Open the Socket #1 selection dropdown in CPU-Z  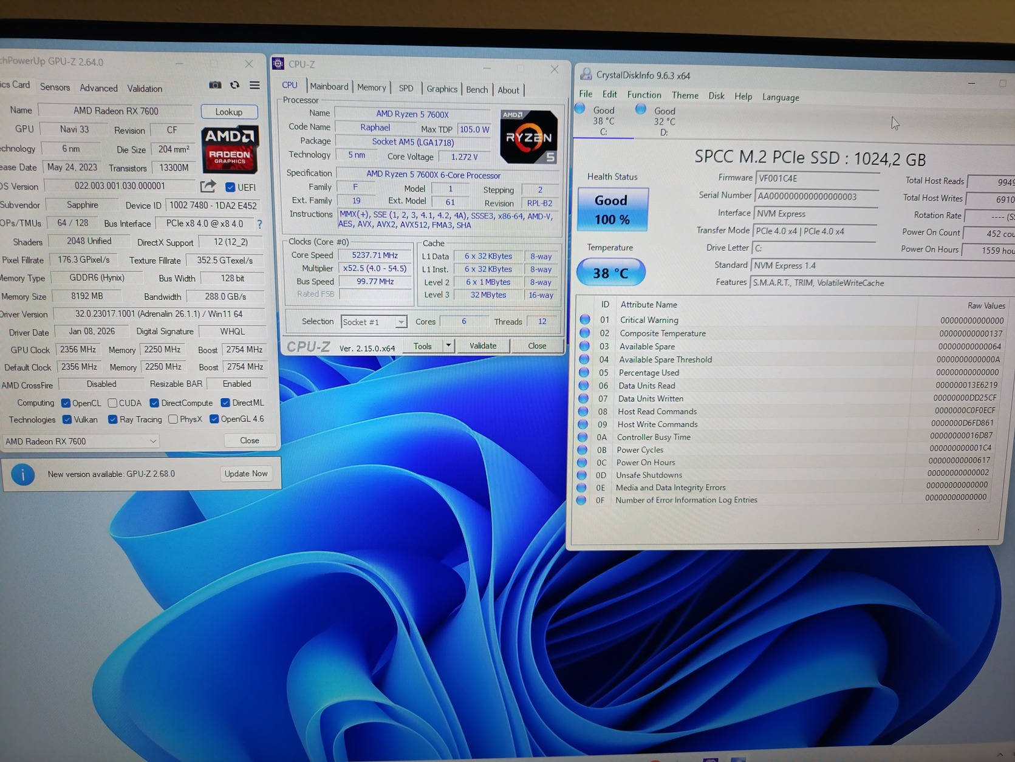(374, 322)
